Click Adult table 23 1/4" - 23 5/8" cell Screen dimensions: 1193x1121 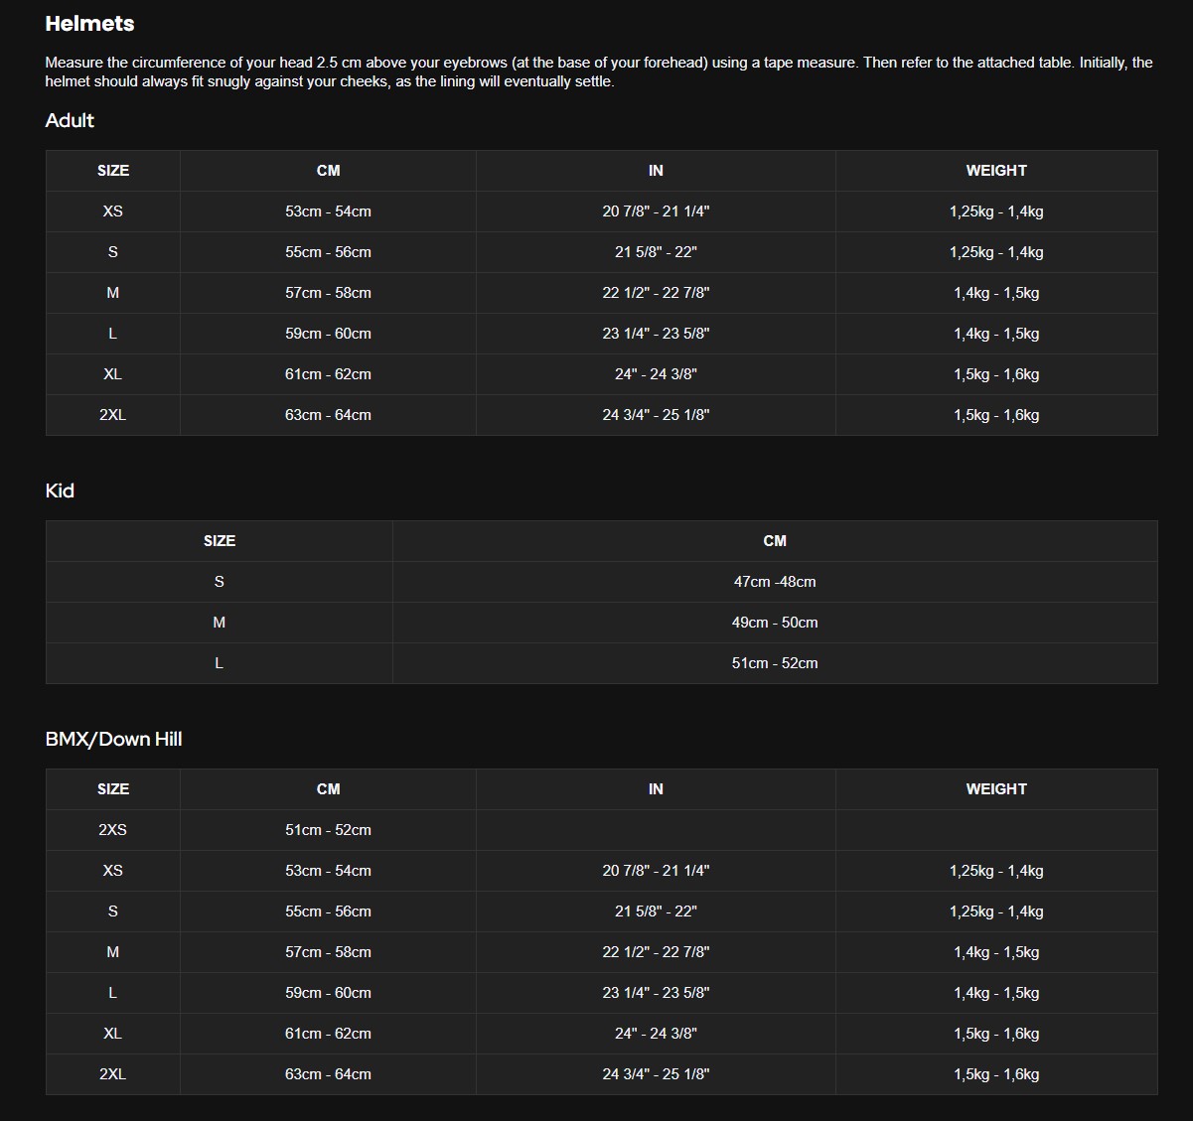(x=656, y=334)
